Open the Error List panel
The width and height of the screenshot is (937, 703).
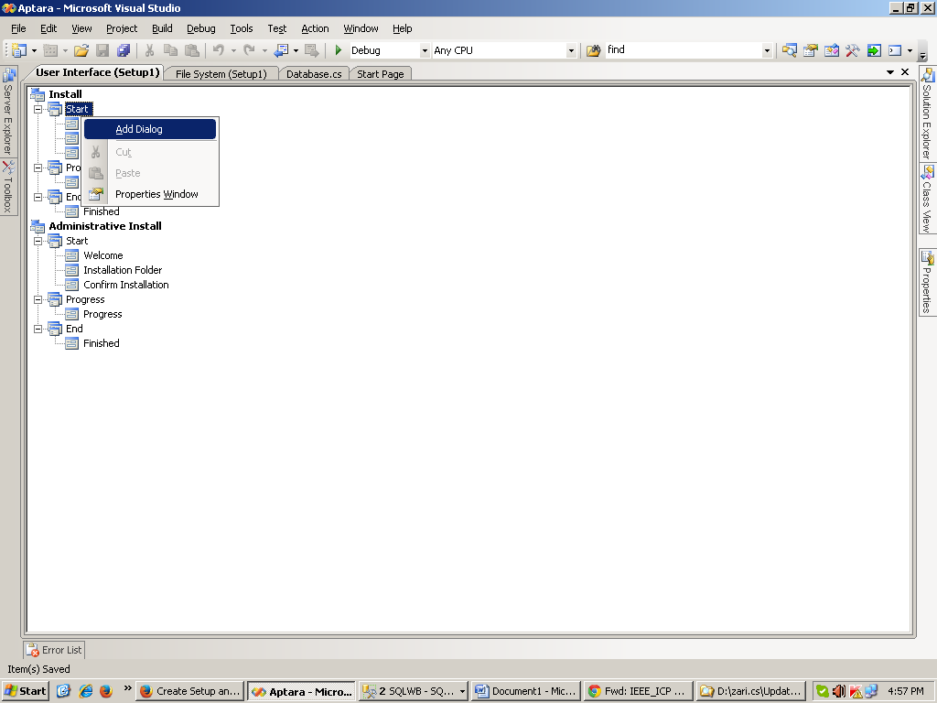(x=54, y=650)
